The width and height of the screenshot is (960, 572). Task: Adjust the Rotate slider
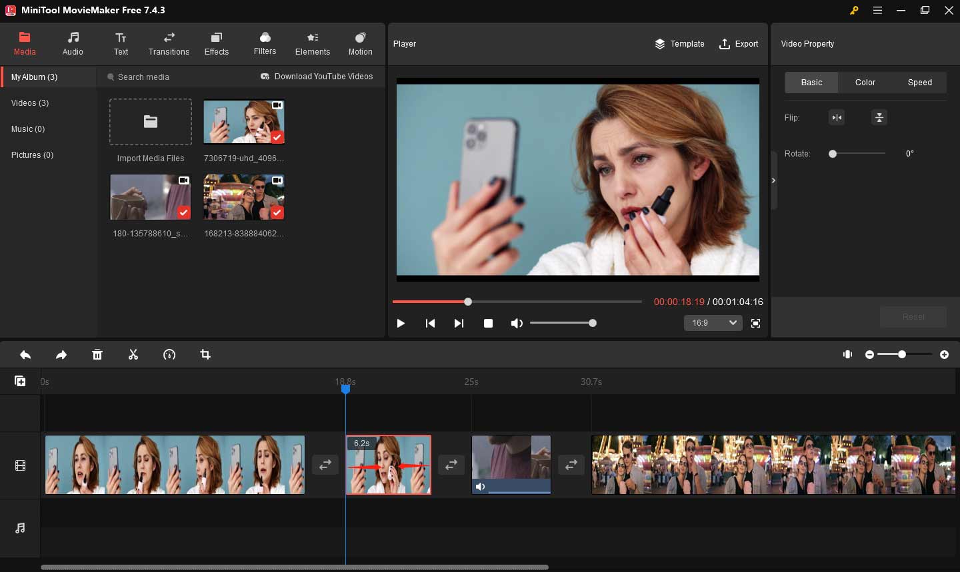[832, 154]
